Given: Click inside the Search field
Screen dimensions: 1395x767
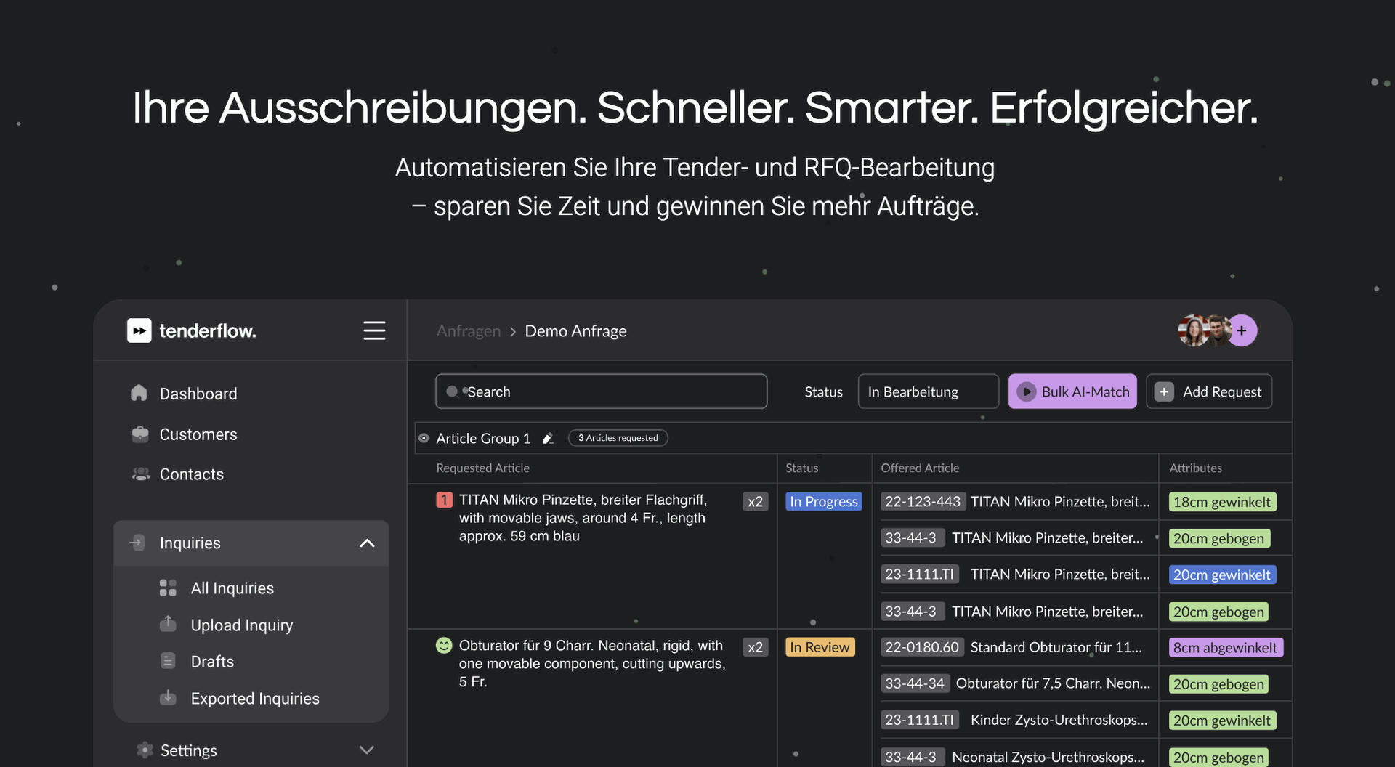Looking at the screenshot, I should 601,391.
